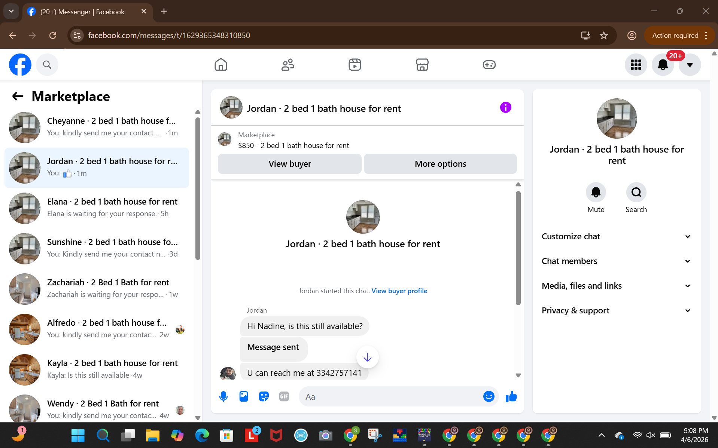718x448 pixels.
Task: Attach a photo with the image icon
Action: (244, 396)
